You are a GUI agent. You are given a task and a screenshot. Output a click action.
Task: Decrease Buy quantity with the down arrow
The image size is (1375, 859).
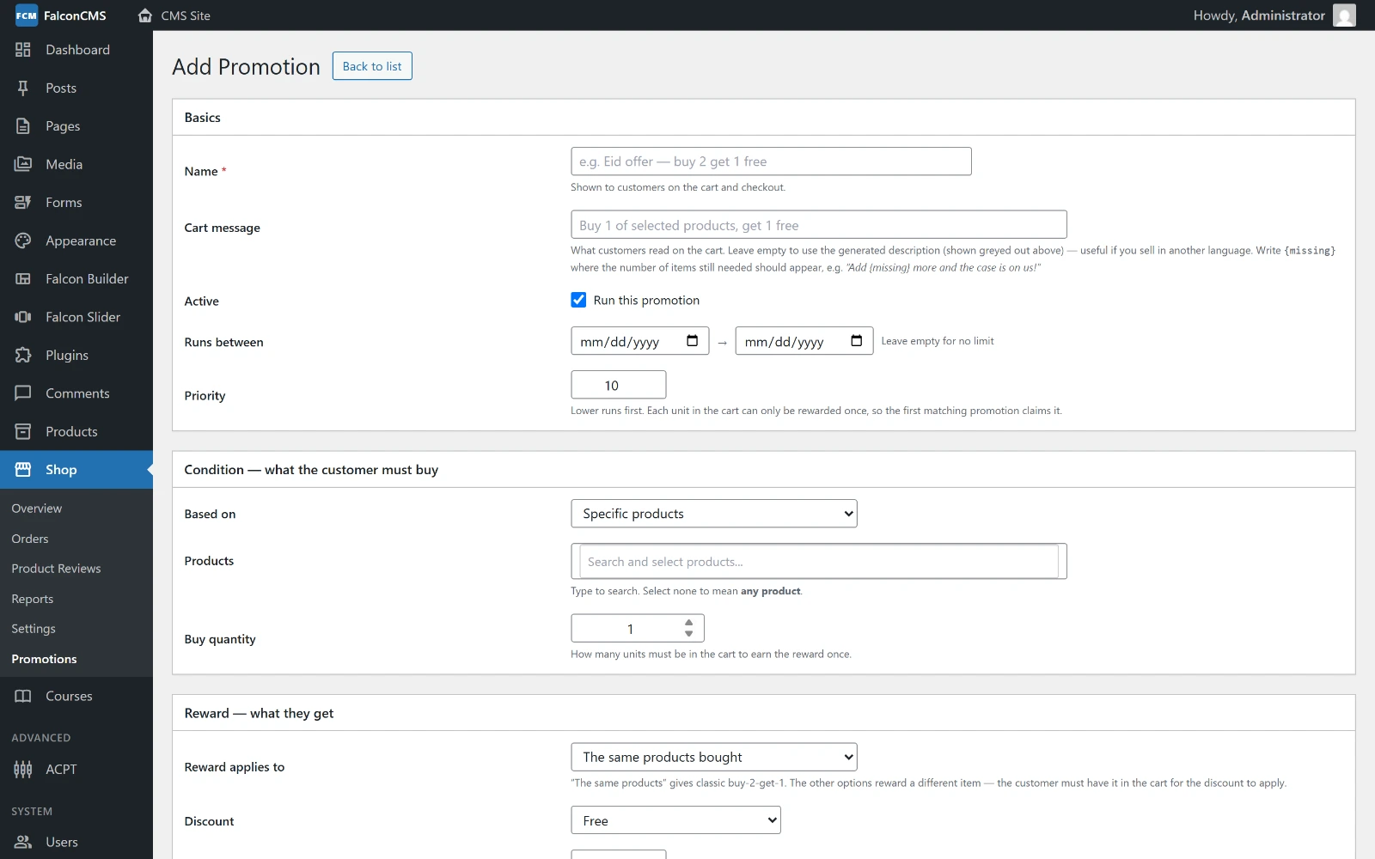click(x=689, y=634)
